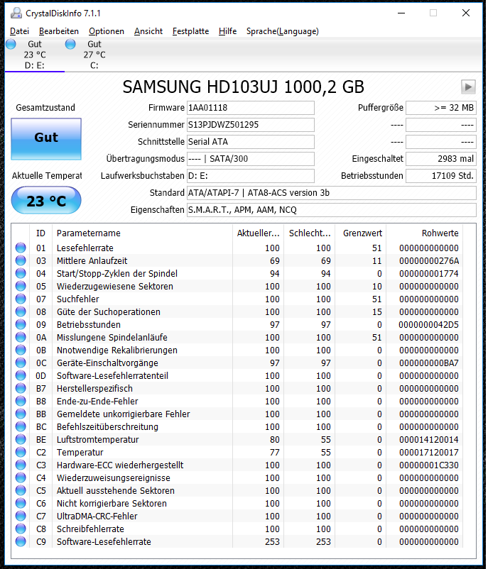Click the Standard field ATA/ATAPI-7
The image size is (488, 569).
coord(332,193)
